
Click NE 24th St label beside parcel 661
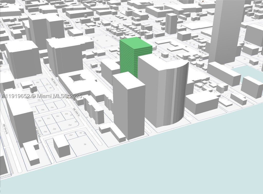[x=76, y=112]
